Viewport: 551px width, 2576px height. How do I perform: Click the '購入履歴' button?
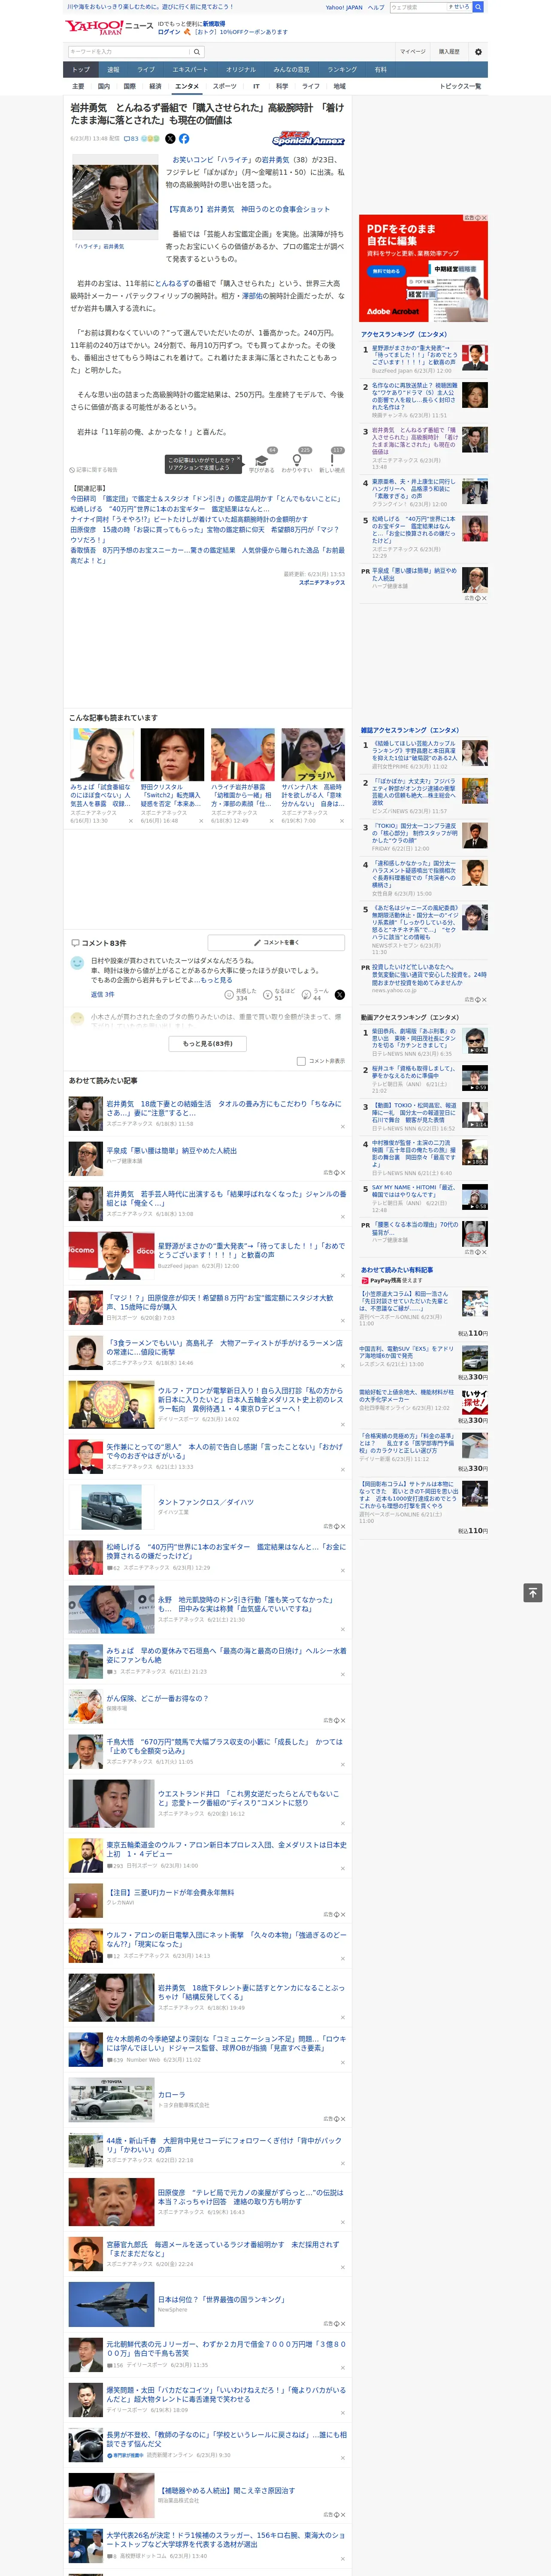[x=449, y=51]
